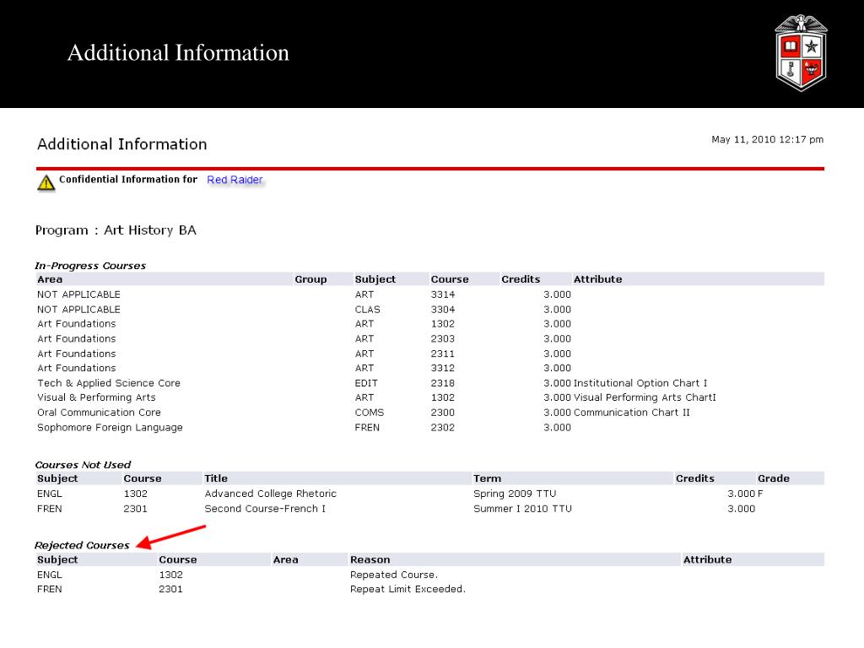Click the Term column header

[x=487, y=478]
